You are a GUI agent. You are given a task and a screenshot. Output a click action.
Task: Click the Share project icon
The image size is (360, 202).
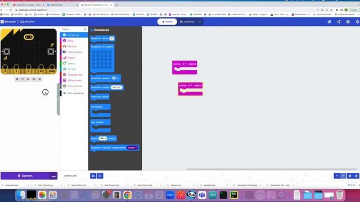[x=339, y=22]
